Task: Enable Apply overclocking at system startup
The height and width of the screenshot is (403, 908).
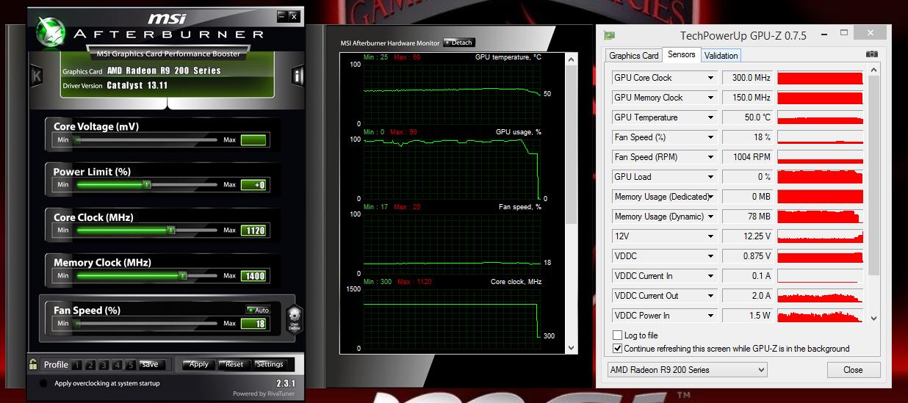Action: pos(43,383)
